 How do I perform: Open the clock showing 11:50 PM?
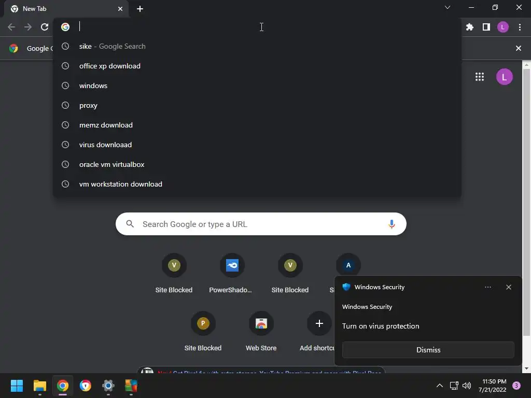pyautogui.click(x=492, y=386)
